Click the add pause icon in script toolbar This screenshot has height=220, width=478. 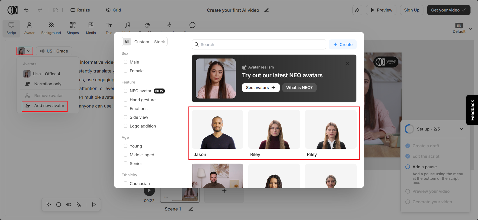point(59,204)
